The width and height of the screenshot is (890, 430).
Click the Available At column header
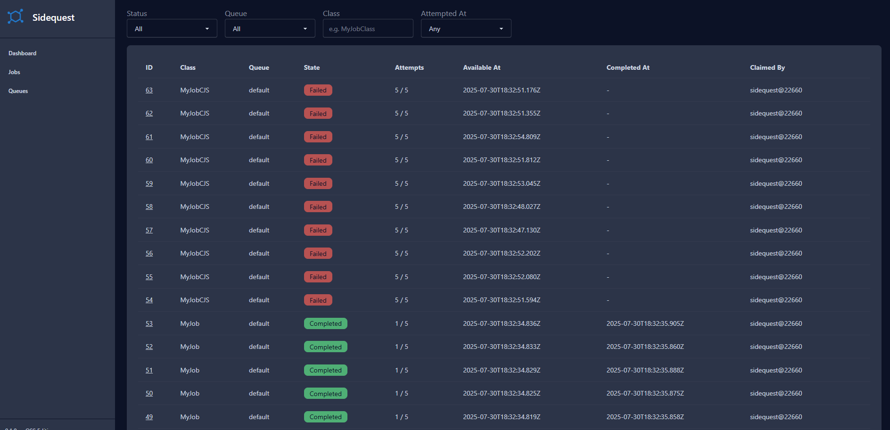click(482, 67)
